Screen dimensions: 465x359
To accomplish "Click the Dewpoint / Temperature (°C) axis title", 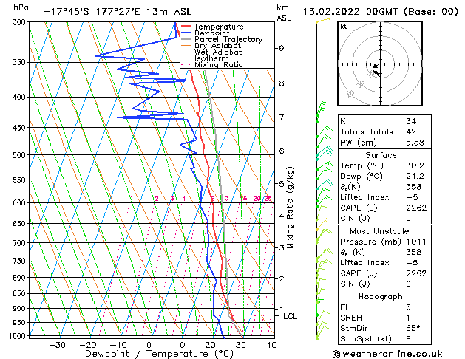I will (159, 354).
